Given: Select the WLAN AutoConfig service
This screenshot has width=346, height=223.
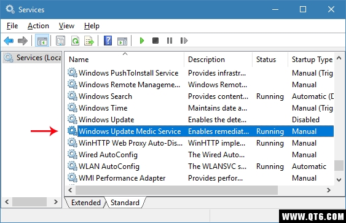Looking at the screenshot, I should pyautogui.click(x=109, y=166).
